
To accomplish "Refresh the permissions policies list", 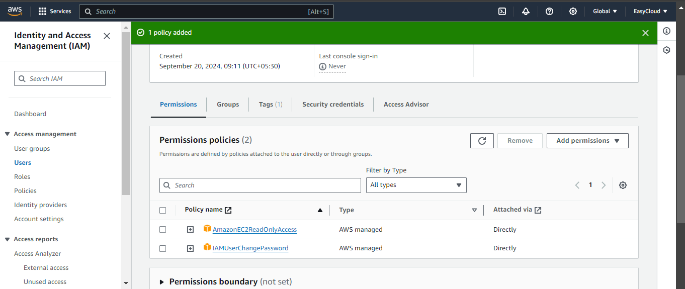I will [x=482, y=141].
